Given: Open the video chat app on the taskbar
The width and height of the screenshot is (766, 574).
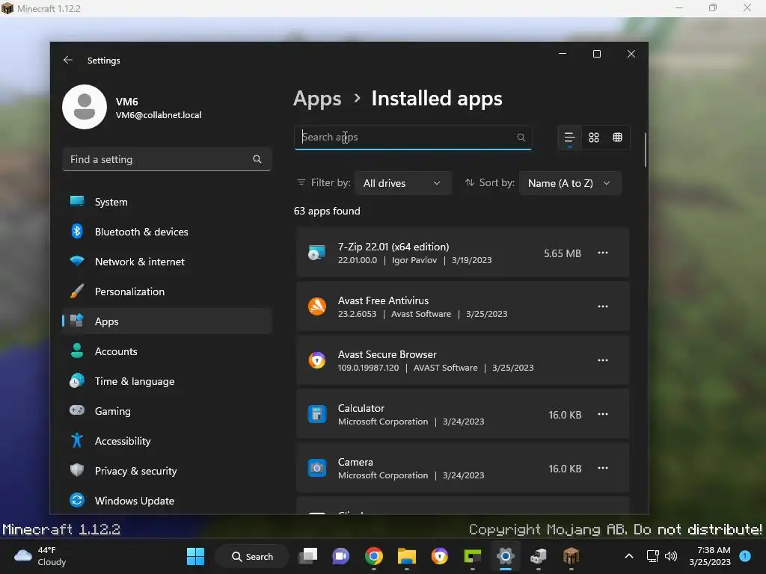Looking at the screenshot, I should 340,556.
